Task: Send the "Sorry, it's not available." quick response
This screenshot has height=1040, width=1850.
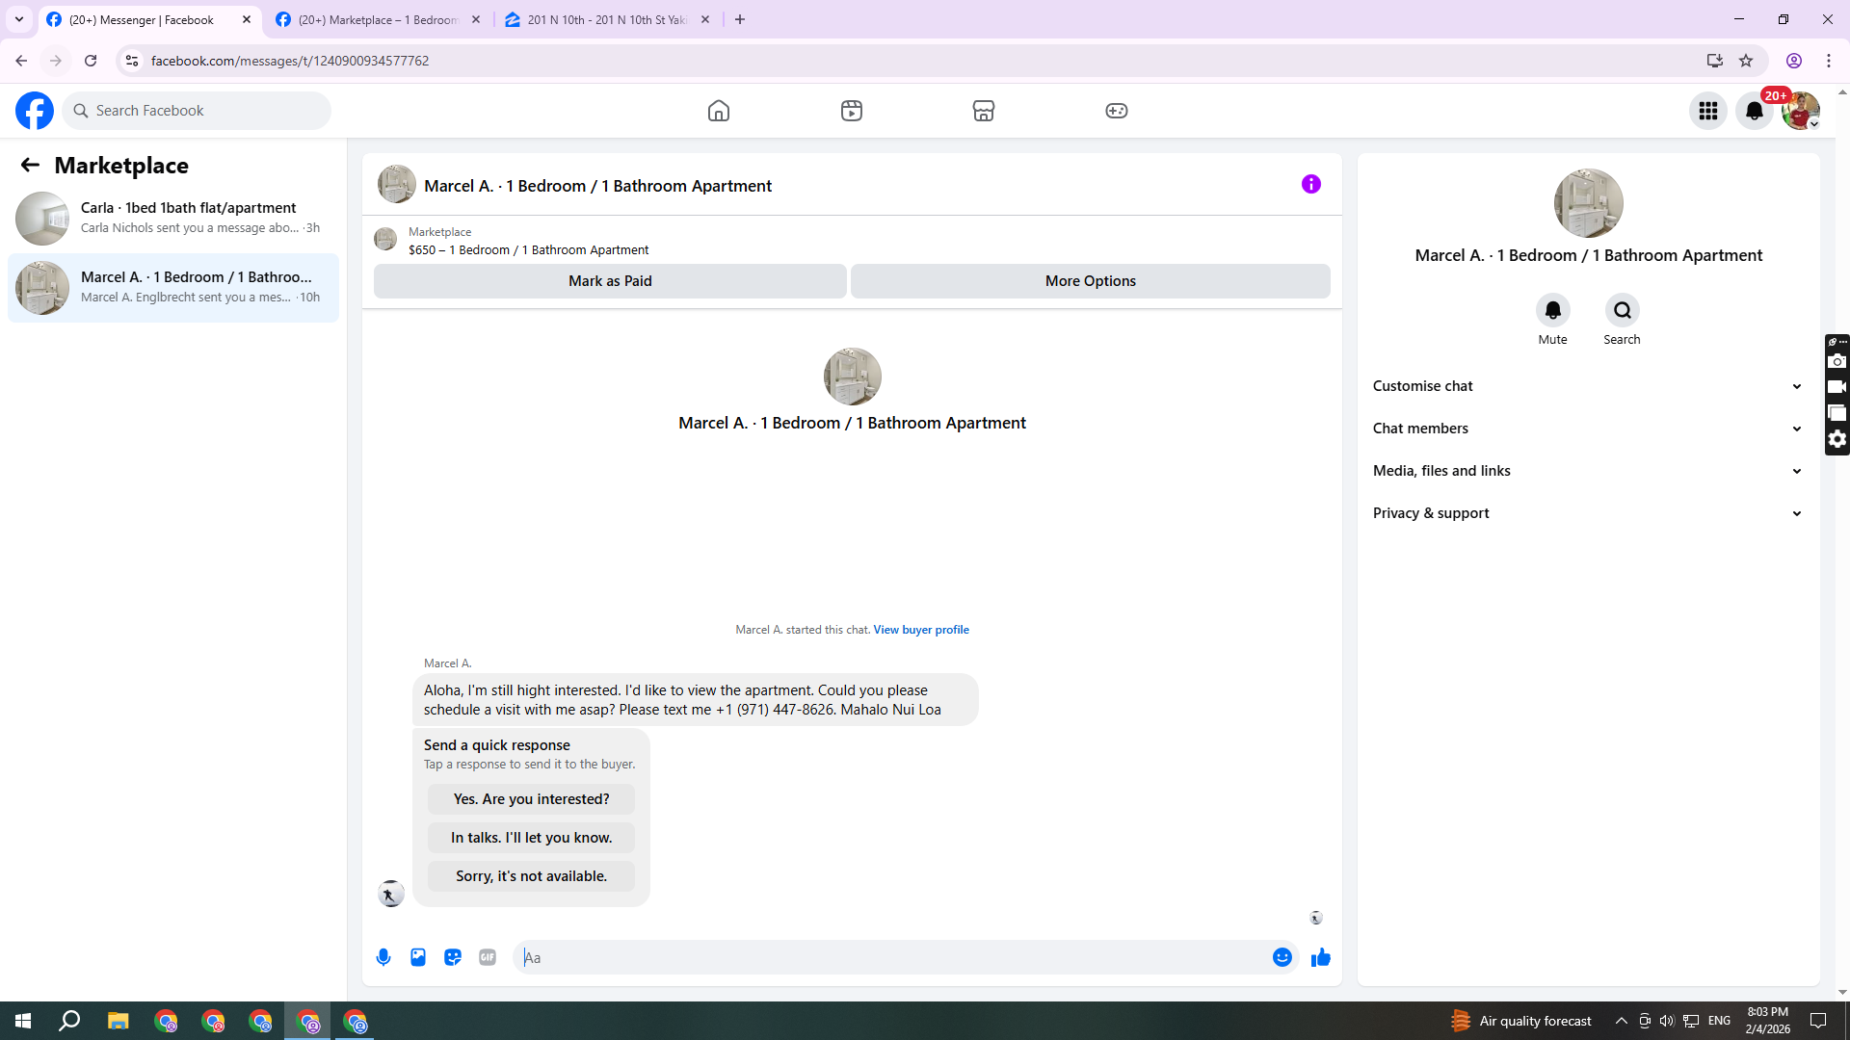Action: pyautogui.click(x=531, y=876)
